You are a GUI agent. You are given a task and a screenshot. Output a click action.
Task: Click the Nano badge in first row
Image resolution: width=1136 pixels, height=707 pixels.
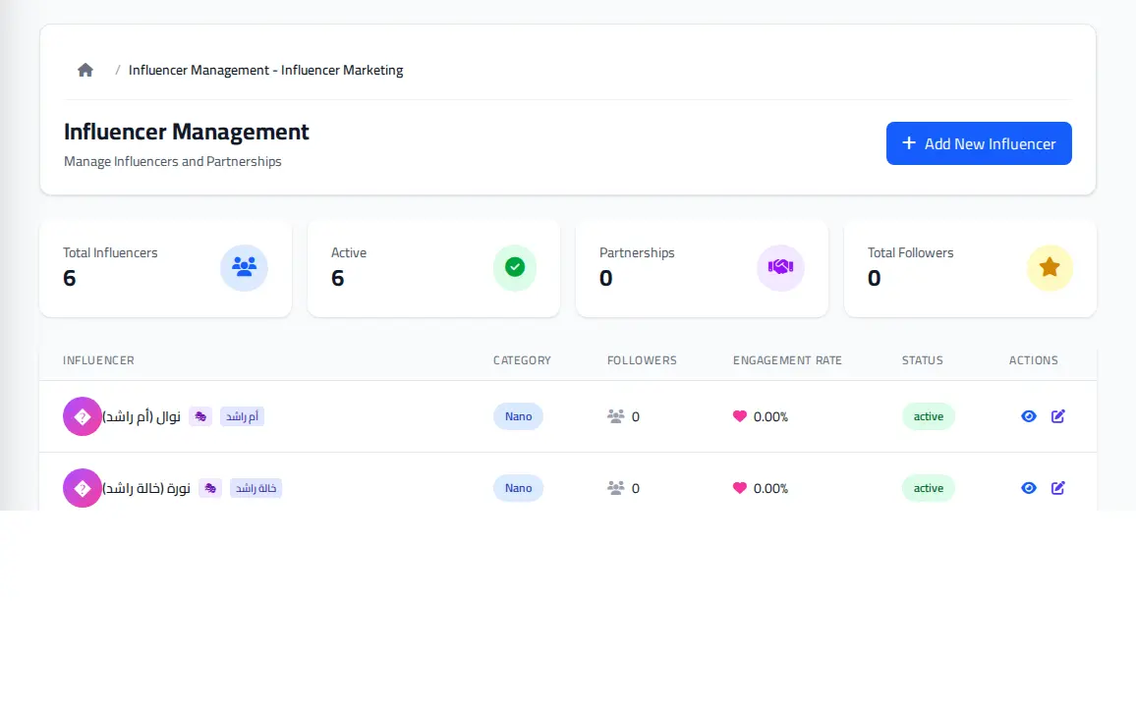click(x=518, y=416)
